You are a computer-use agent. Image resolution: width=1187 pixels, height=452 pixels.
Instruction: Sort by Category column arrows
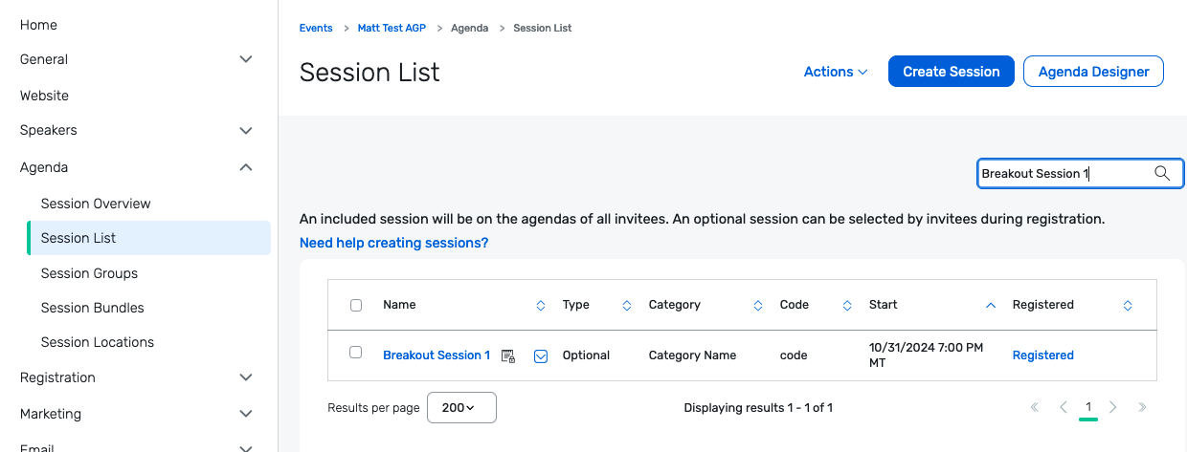click(758, 305)
